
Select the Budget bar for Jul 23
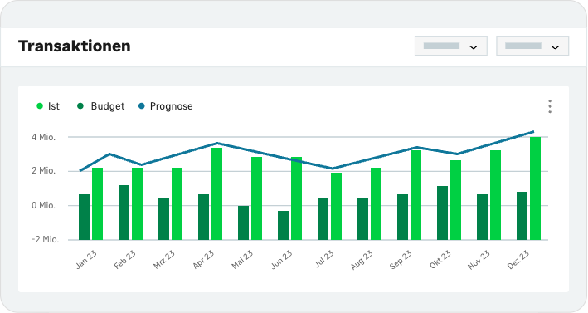click(x=323, y=219)
